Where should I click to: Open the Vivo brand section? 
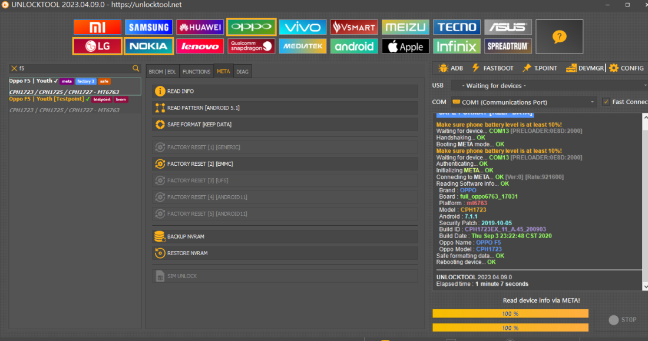tap(303, 27)
